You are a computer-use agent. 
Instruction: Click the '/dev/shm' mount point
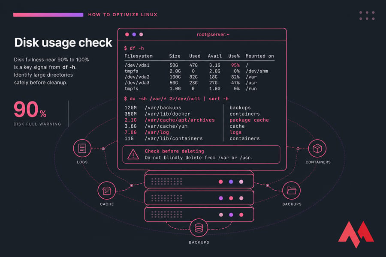tap(257, 71)
